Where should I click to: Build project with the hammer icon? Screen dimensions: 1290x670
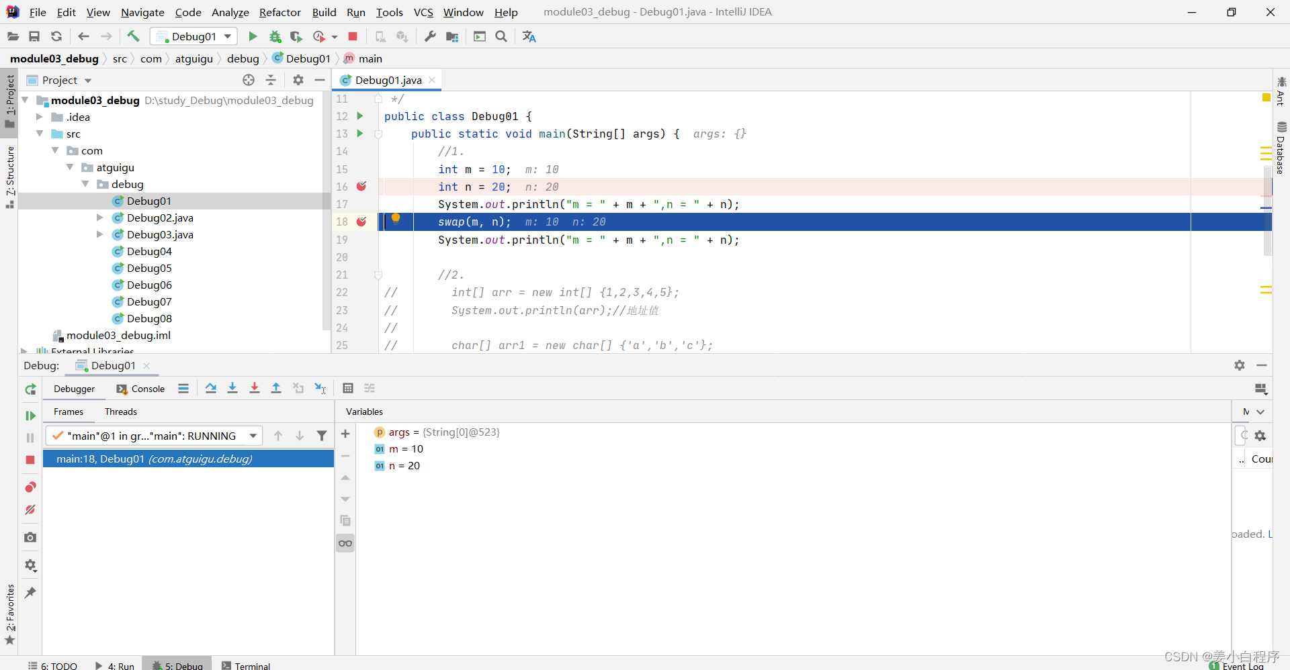point(133,36)
